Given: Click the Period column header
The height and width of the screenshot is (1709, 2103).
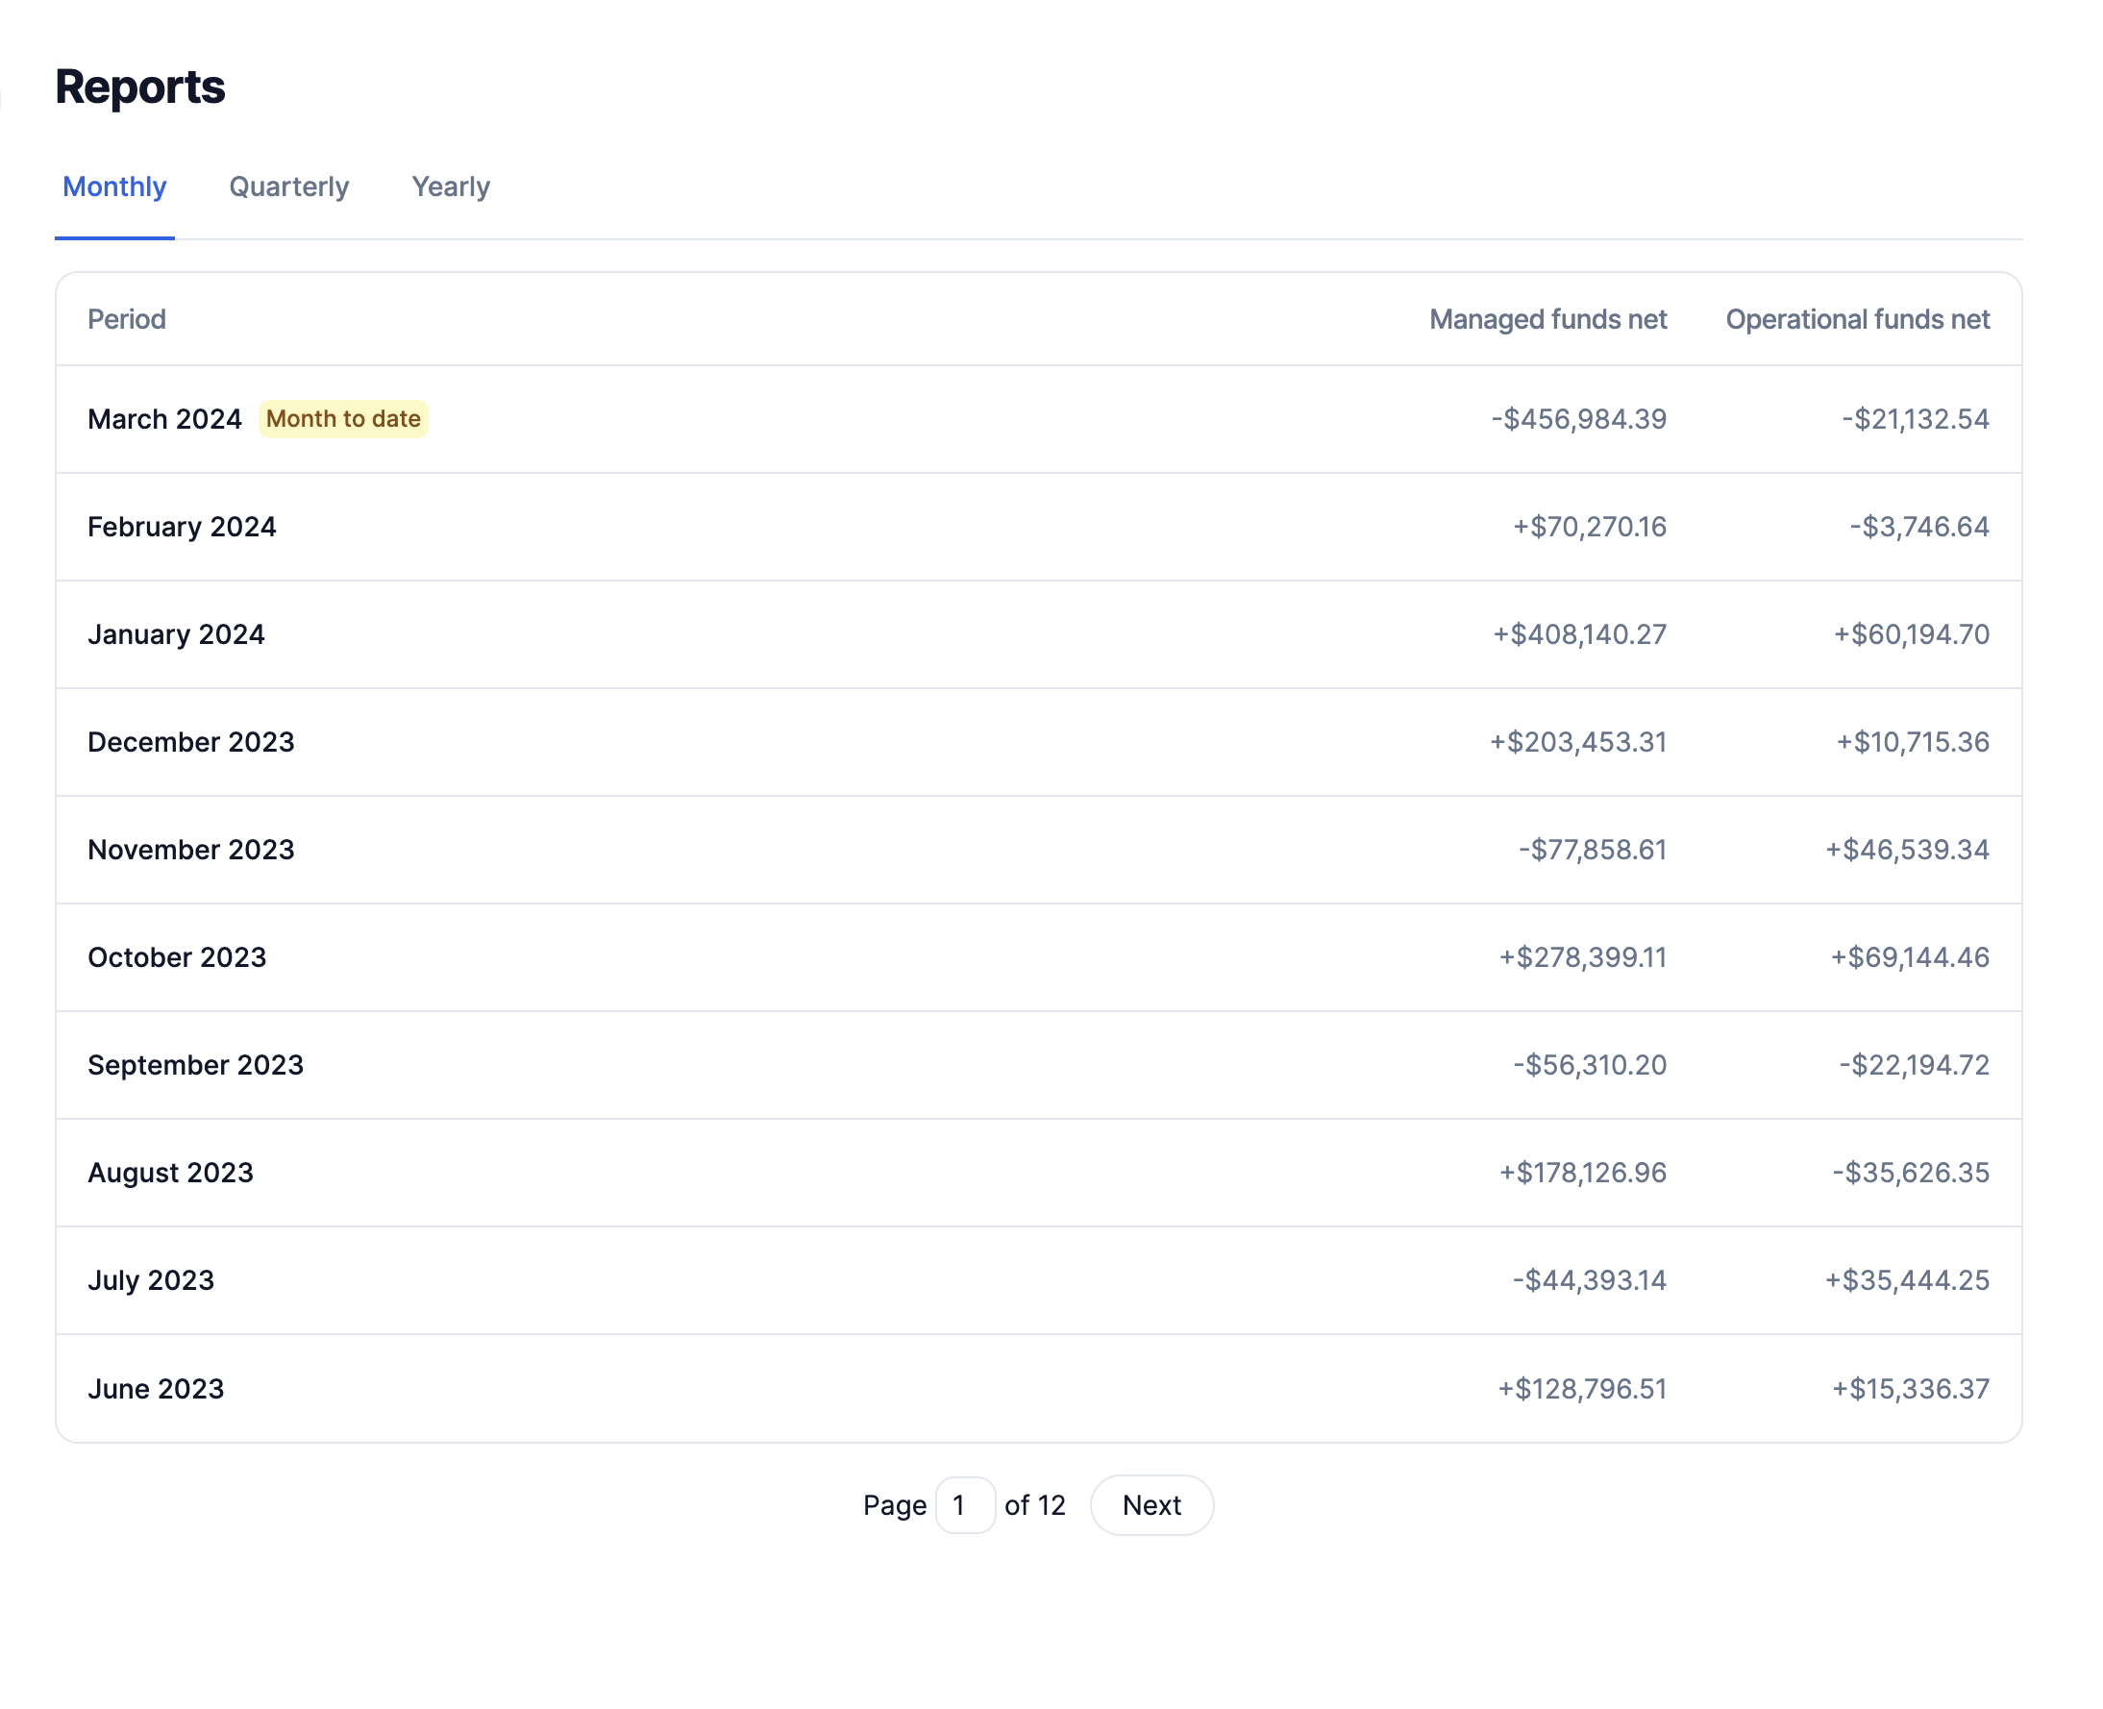Looking at the screenshot, I should [127, 320].
